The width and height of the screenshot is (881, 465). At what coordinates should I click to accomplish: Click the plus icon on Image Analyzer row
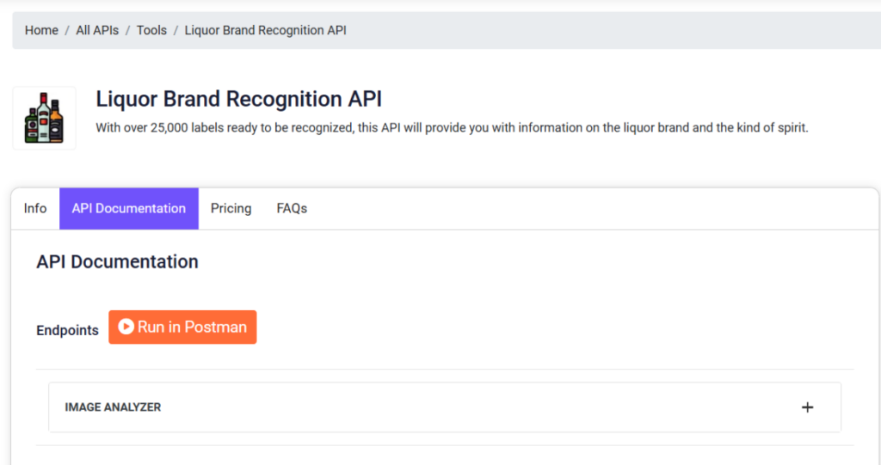807,407
